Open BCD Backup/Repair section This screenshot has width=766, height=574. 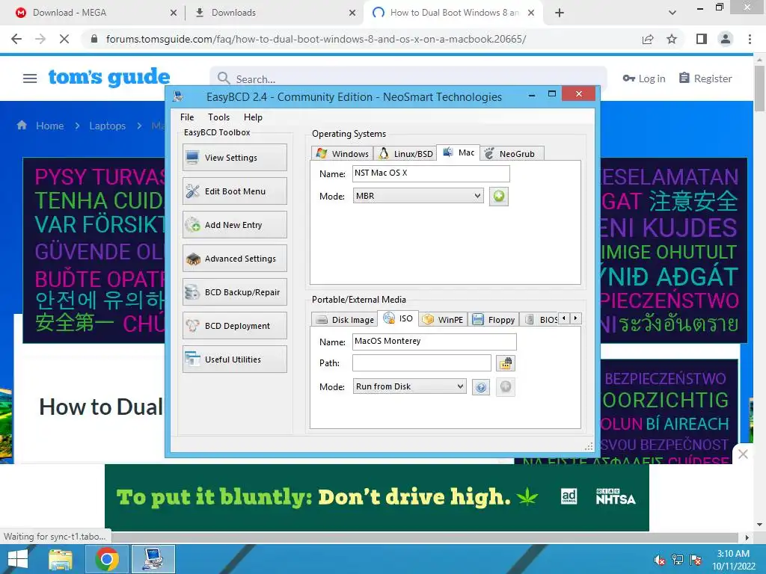click(234, 292)
